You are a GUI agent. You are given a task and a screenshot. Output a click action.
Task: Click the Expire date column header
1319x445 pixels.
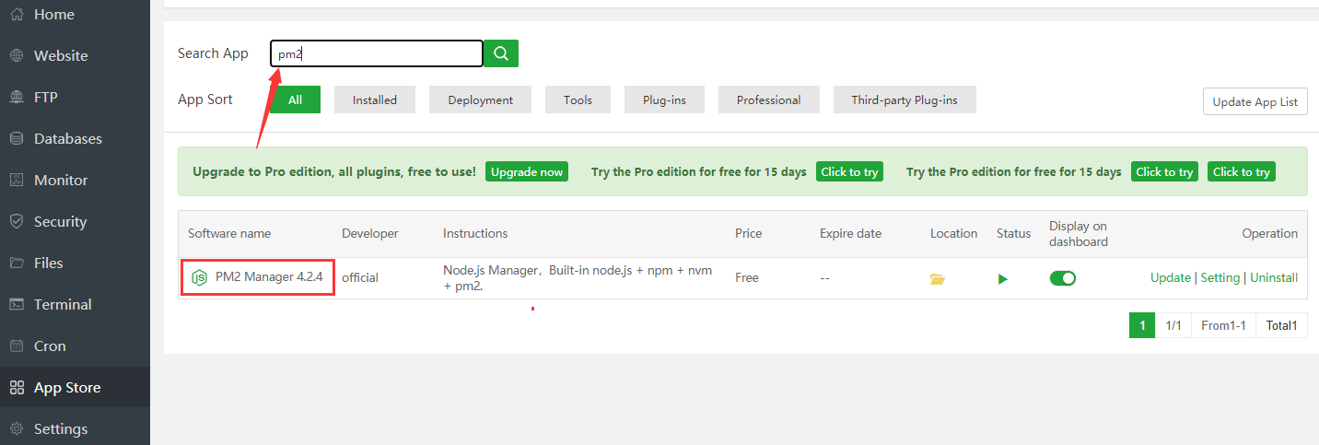tap(850, 233)
